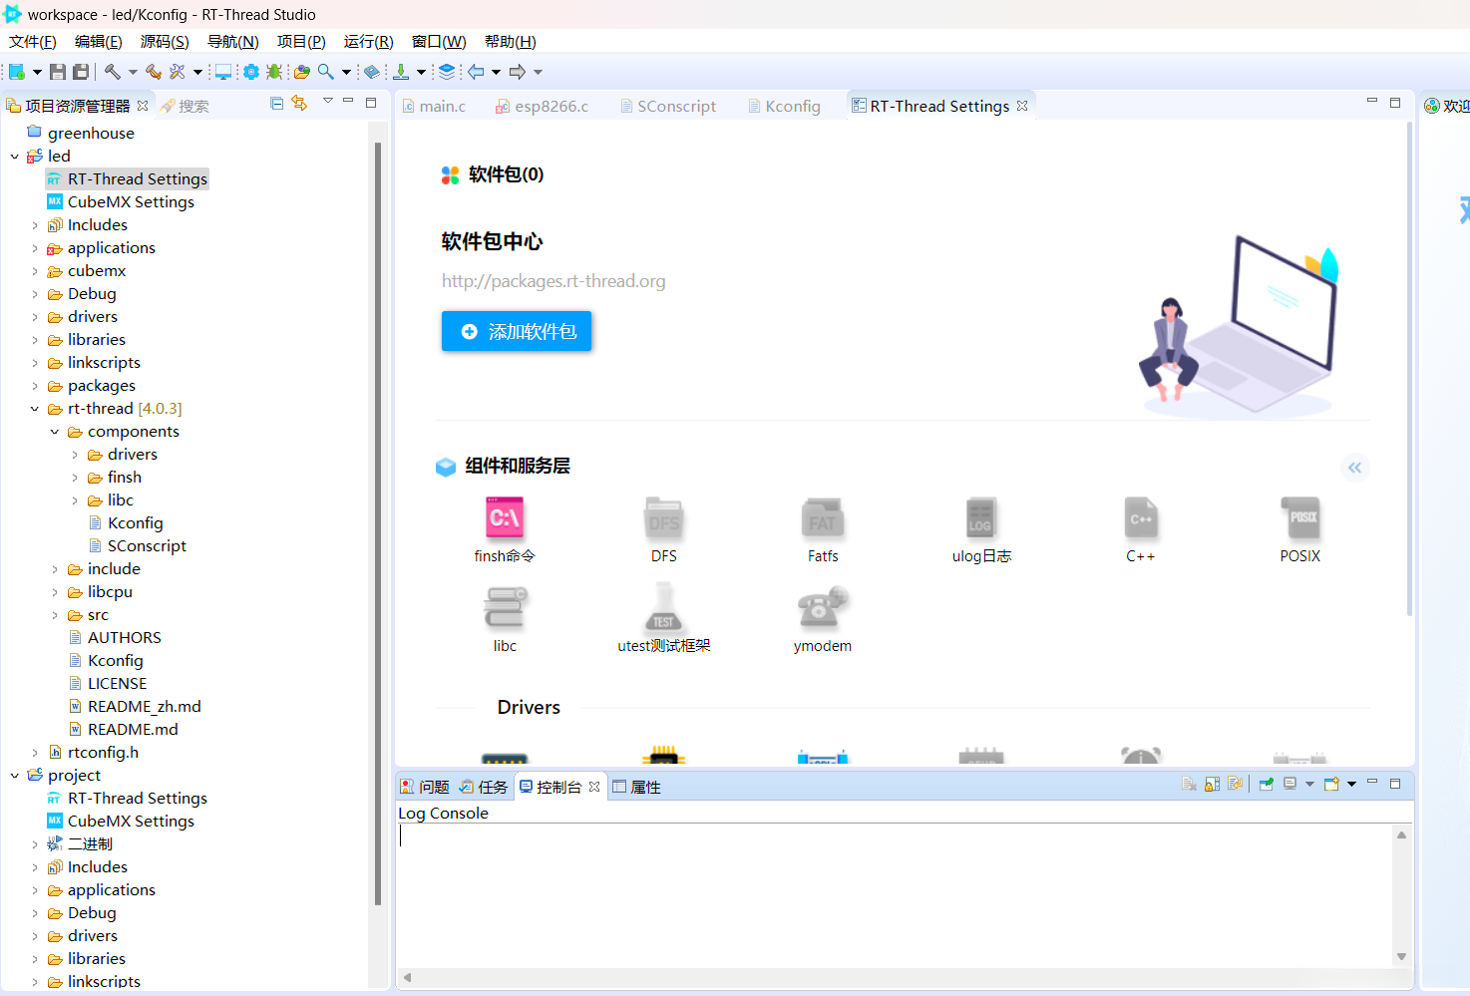Go back with the left arrow icon
1470x996 pixels.
point(476,72)
